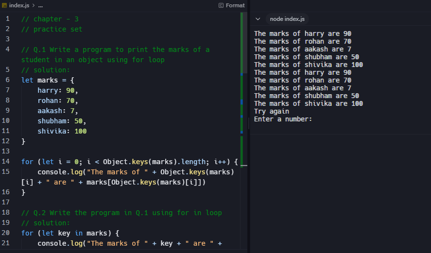Click the 'shivika: 100' line
Image resolution: width=431 pixels, height=253 pixels.
[x=62, y=131]
